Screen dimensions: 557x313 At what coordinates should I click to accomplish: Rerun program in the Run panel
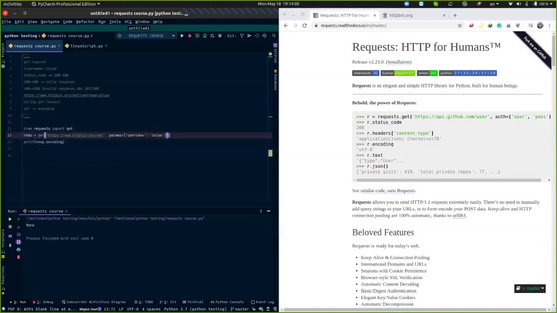coord(10,219)
